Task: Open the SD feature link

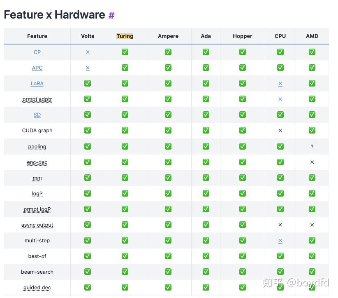Action: (37, 115)
